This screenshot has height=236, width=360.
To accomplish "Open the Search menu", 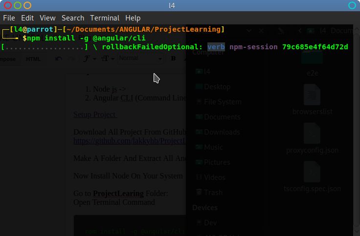I will pyautogui.click(x=73, y=18).
